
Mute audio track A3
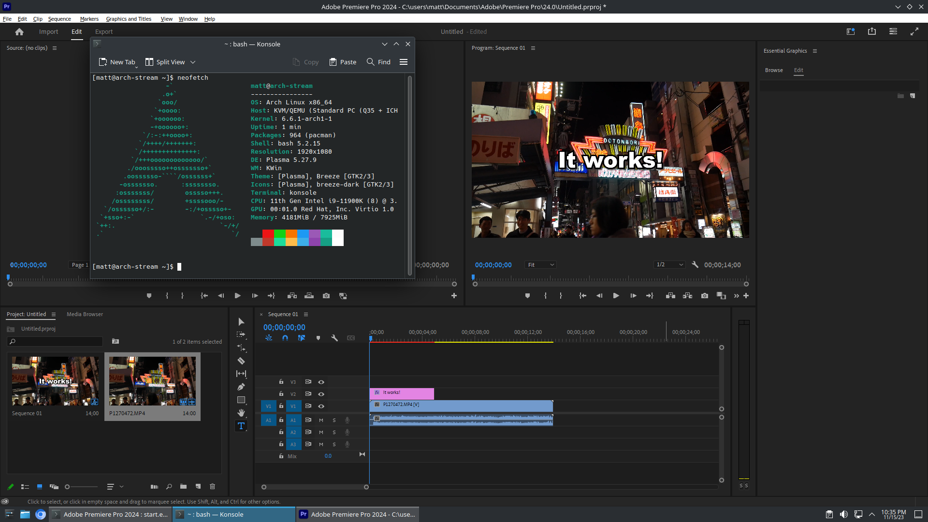coord(321,445)
